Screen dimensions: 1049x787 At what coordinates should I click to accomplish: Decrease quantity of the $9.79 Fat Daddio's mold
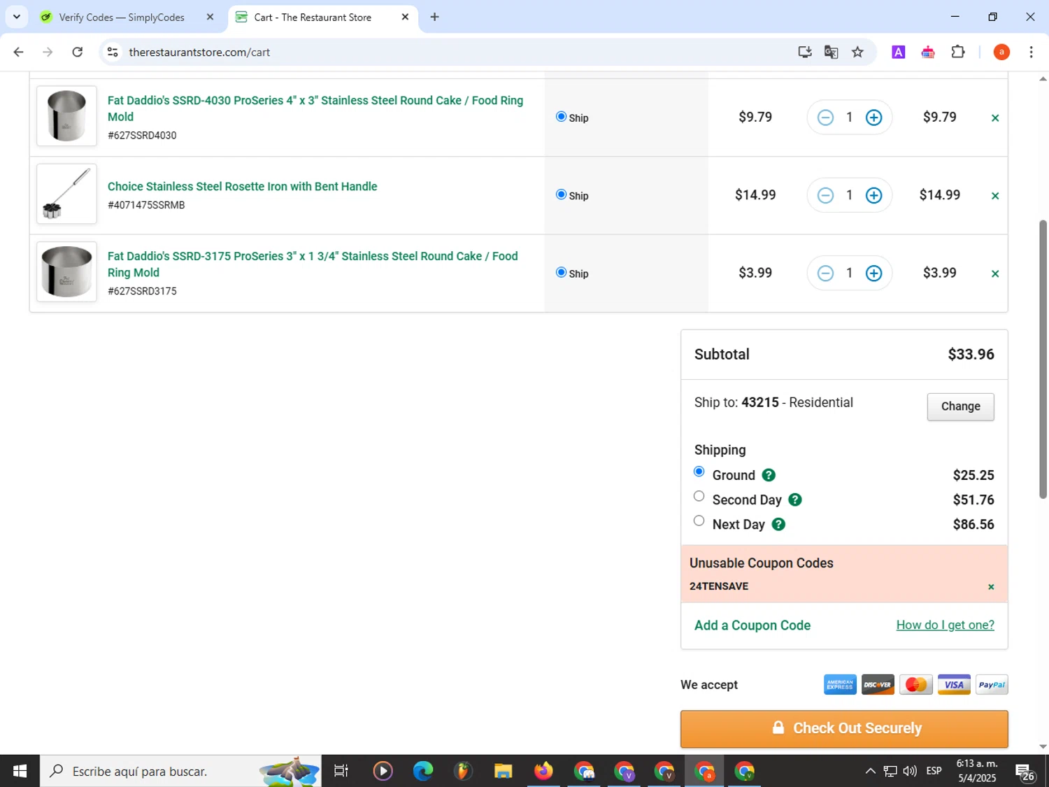pyautogui.click(x=825, y=118)
